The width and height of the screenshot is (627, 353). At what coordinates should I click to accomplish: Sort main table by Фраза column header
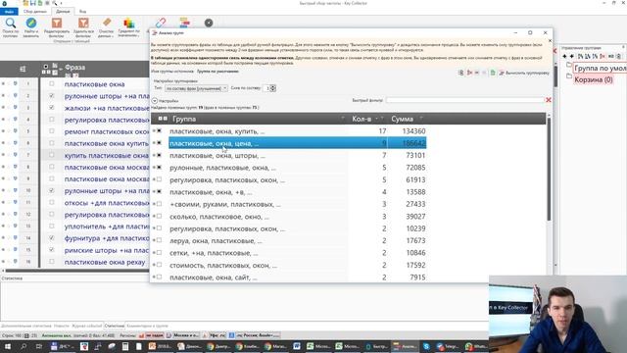74,68
